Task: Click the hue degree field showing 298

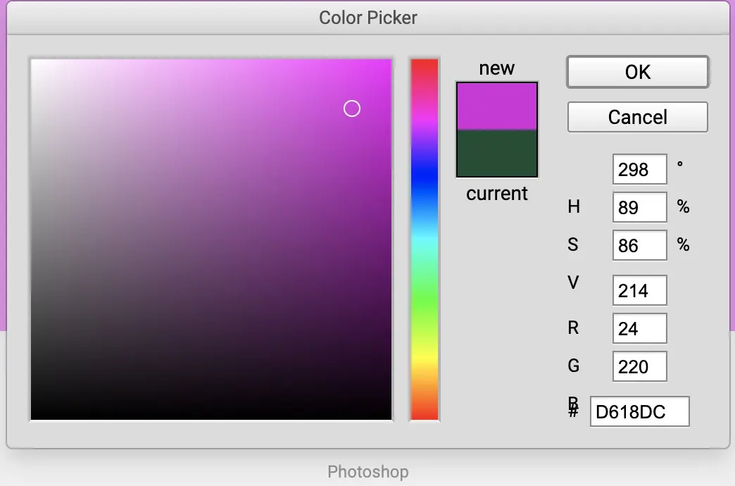Action: pos(639,170)
